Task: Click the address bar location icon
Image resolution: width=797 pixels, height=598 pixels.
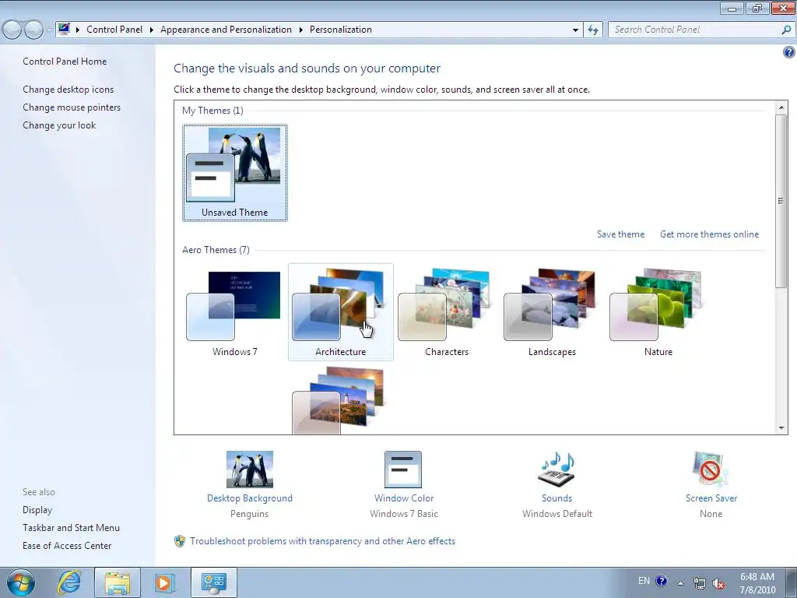Action: (x=64, y=29)
